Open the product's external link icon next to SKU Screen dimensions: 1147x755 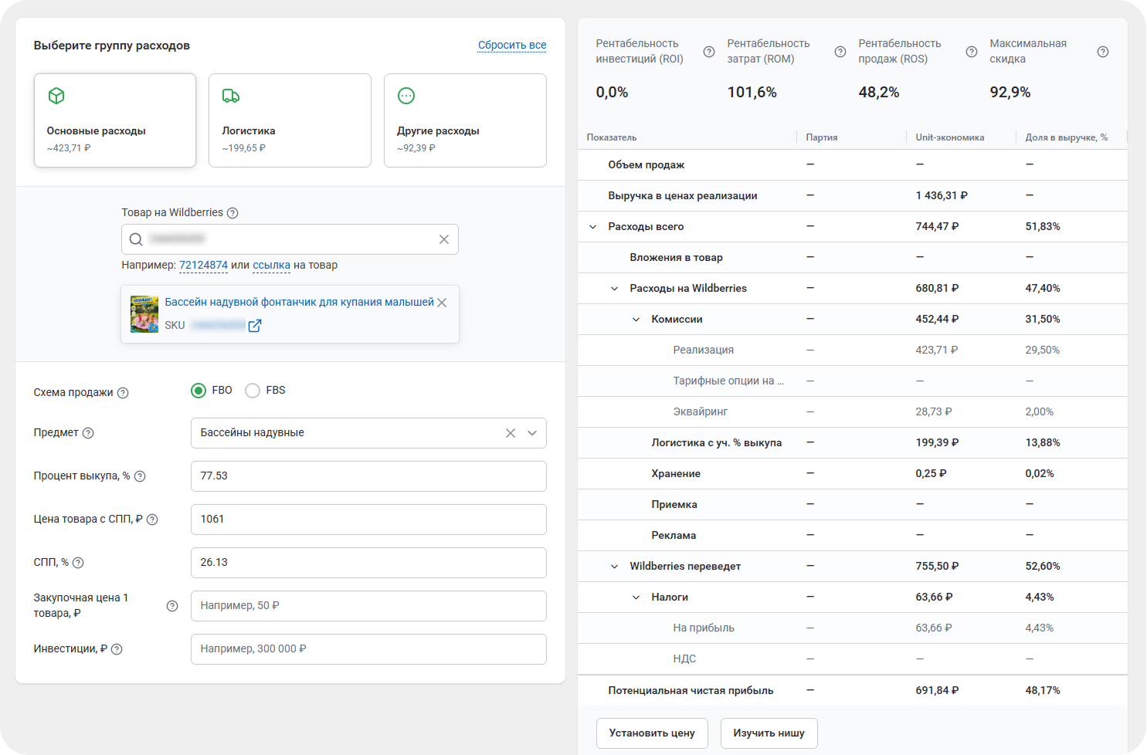point(255,326)
